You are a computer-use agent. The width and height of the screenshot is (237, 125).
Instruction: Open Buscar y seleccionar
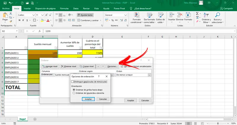point(217,18)
